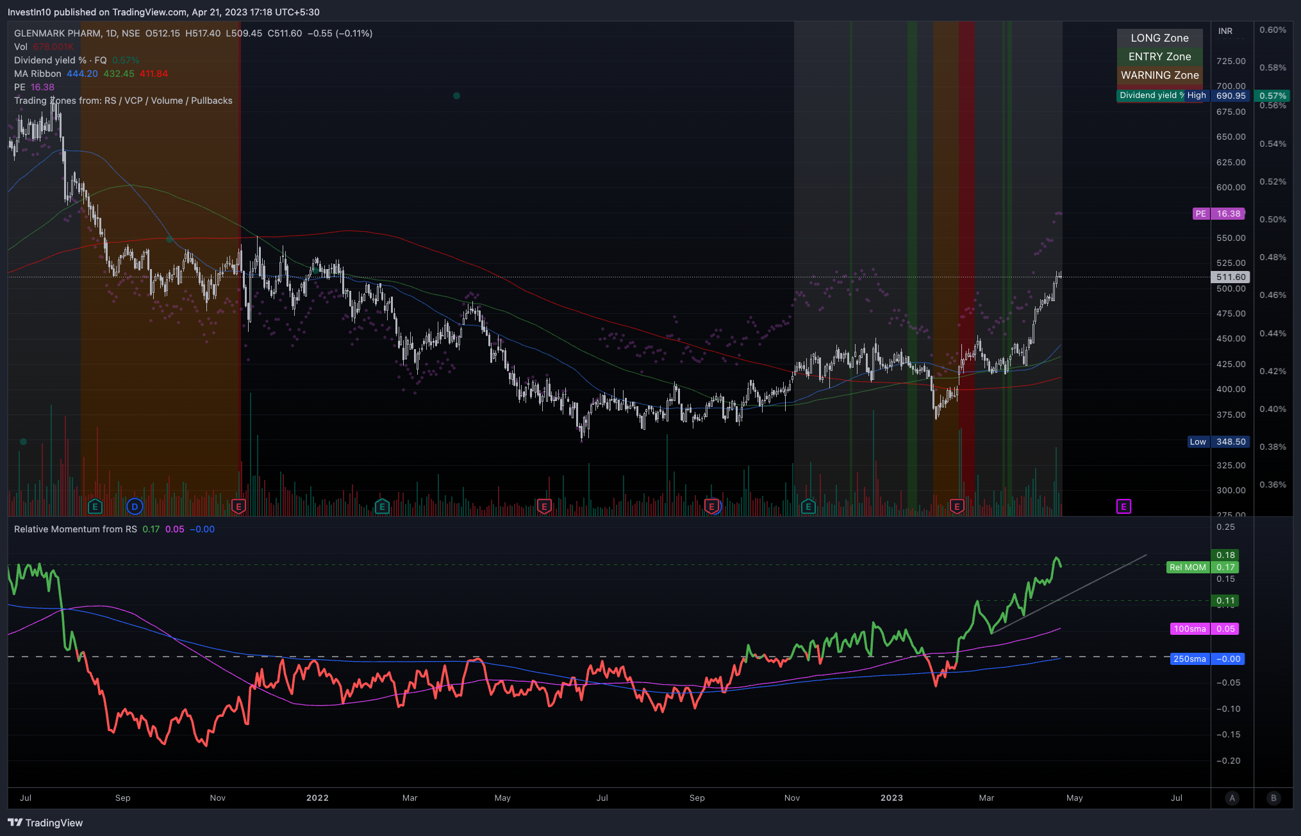
Task: Click the Rel MOM 0.17 label
Action: (x=1202, y=567)
